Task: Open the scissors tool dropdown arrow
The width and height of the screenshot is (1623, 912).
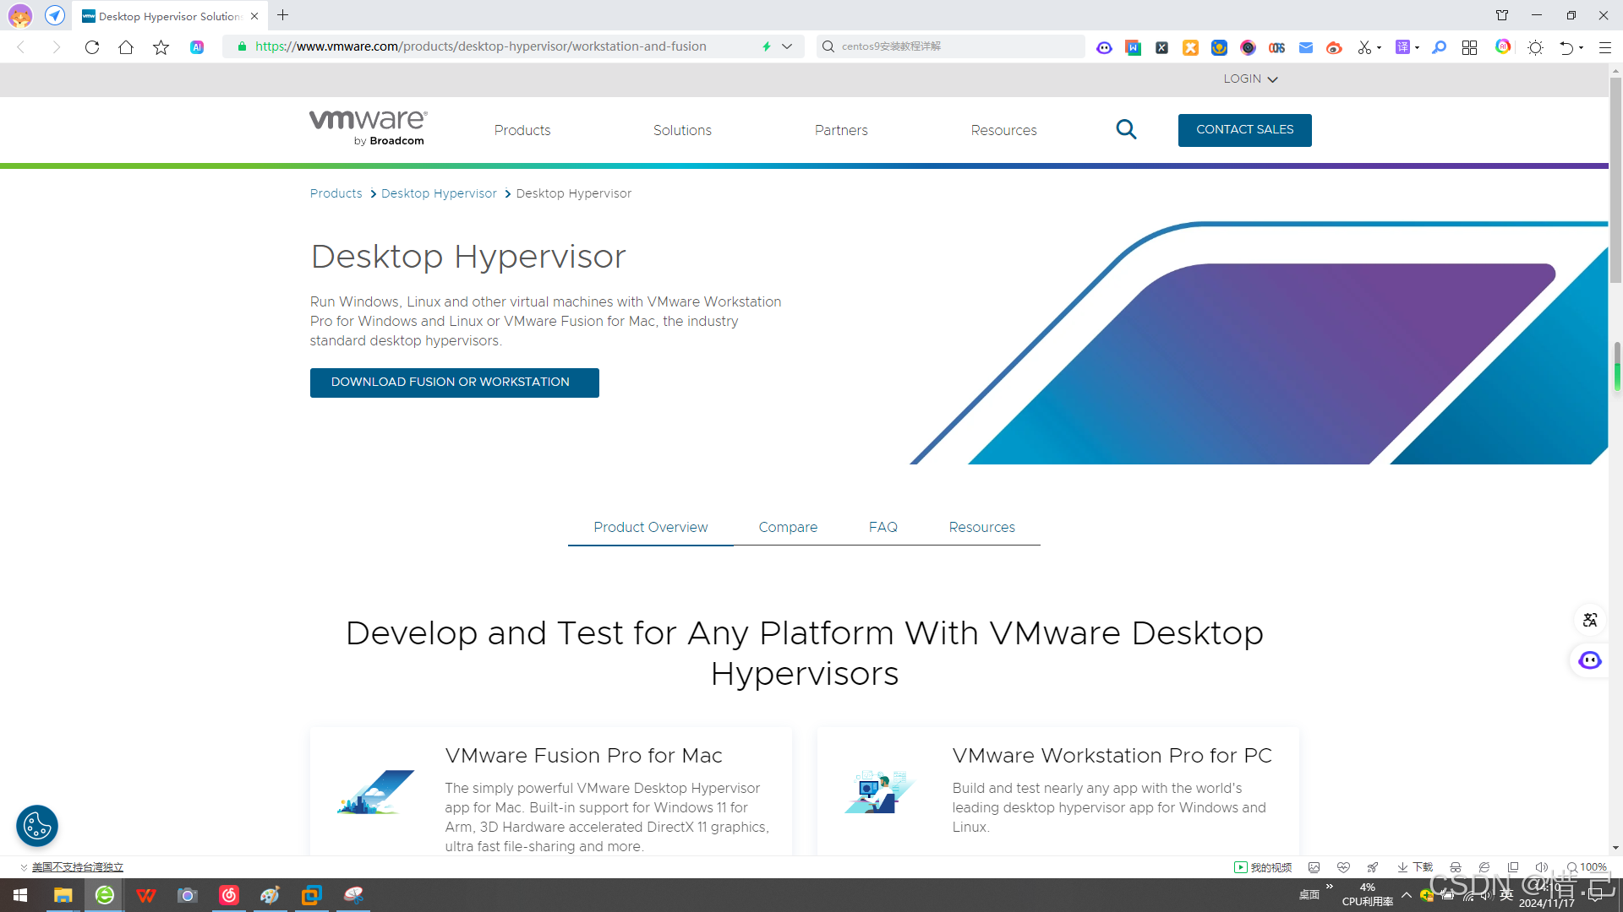Action: pos(1379,47)
